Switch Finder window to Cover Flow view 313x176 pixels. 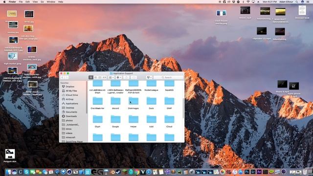(x=104, y=77)
